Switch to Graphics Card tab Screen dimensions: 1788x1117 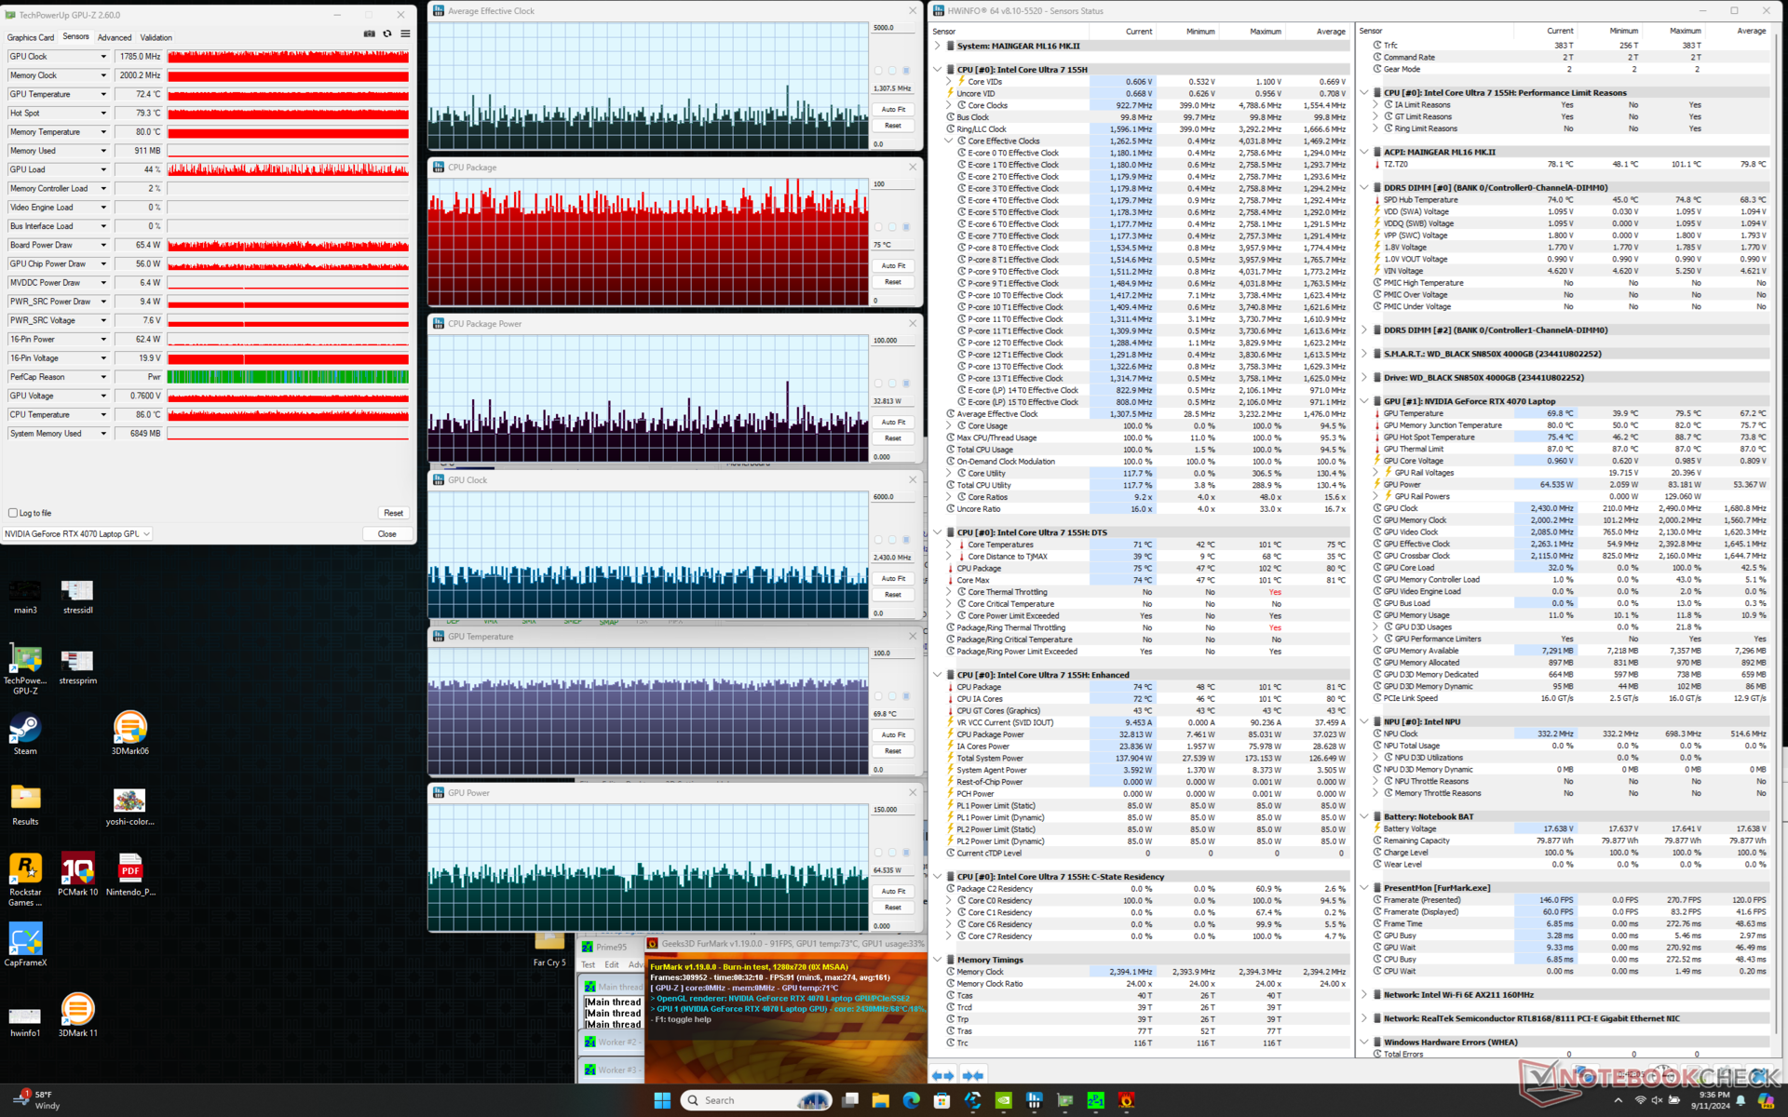pos(31,37)
